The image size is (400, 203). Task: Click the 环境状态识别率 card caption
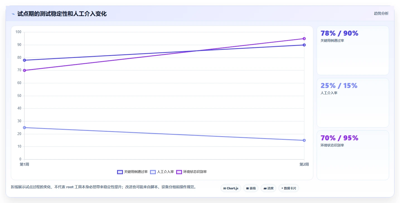332,145
